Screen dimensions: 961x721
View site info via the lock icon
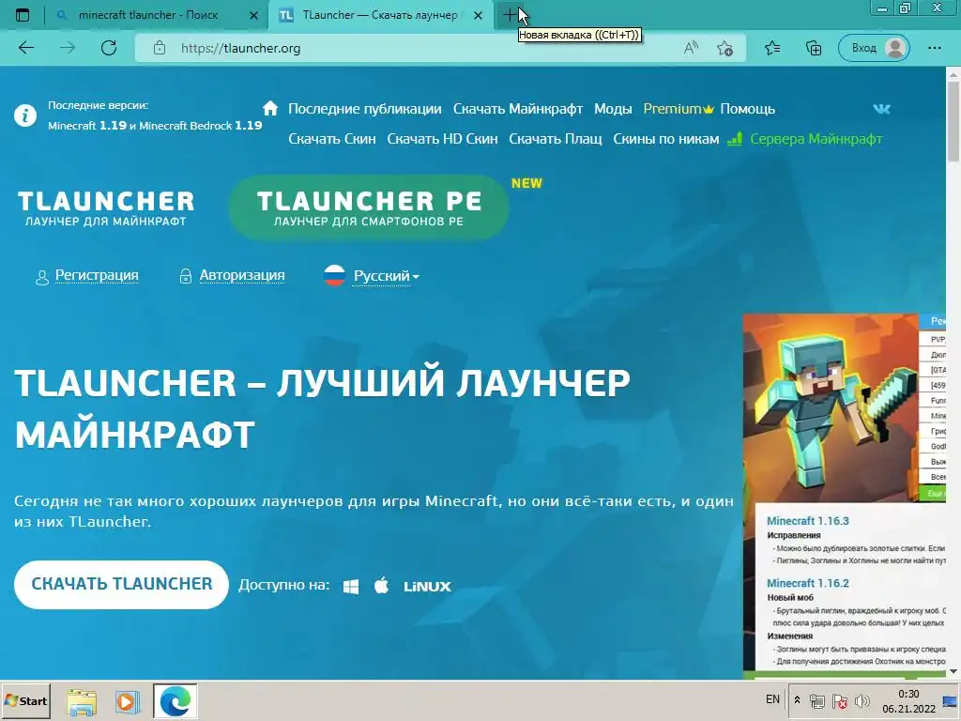[160, 48]
